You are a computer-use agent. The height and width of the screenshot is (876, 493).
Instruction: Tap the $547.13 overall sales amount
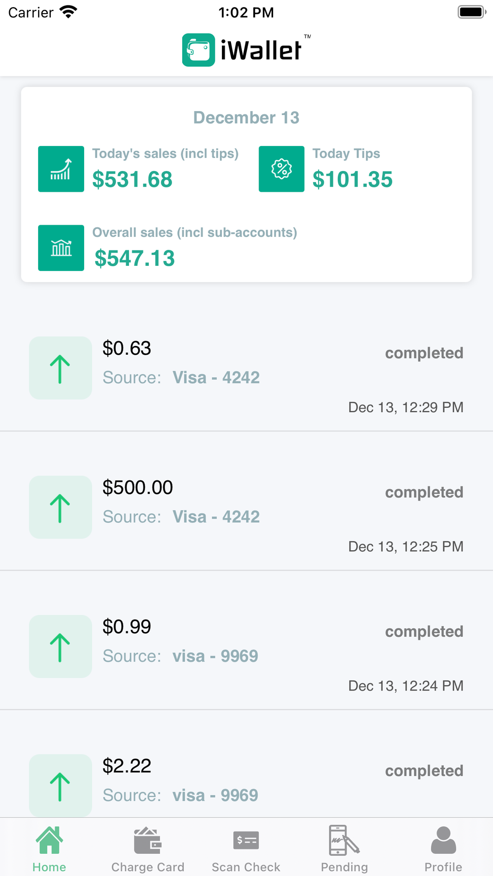(x=134, y=258)
